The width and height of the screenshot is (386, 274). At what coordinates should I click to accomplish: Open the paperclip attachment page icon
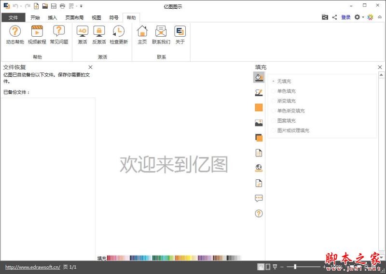tap(259, 183)
